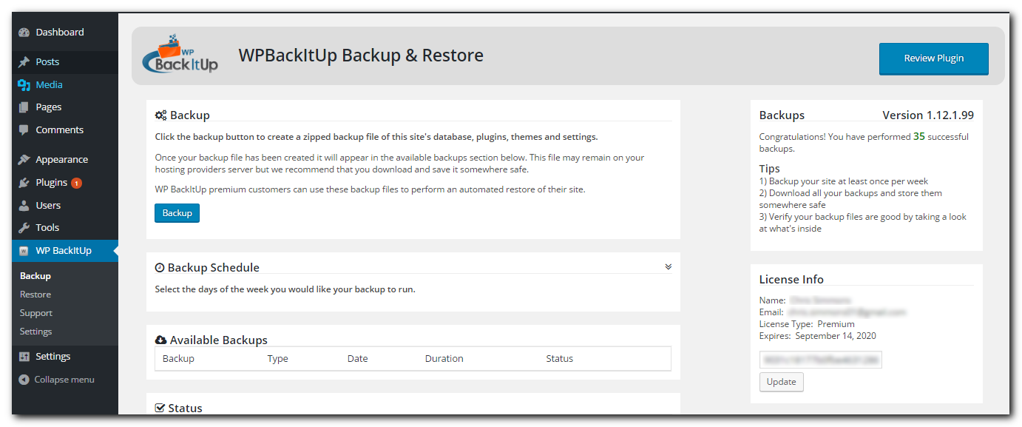Click the cloud icon beside Available Backups
The height and width of the screenshot is (427, 1022).
(160, 339)
